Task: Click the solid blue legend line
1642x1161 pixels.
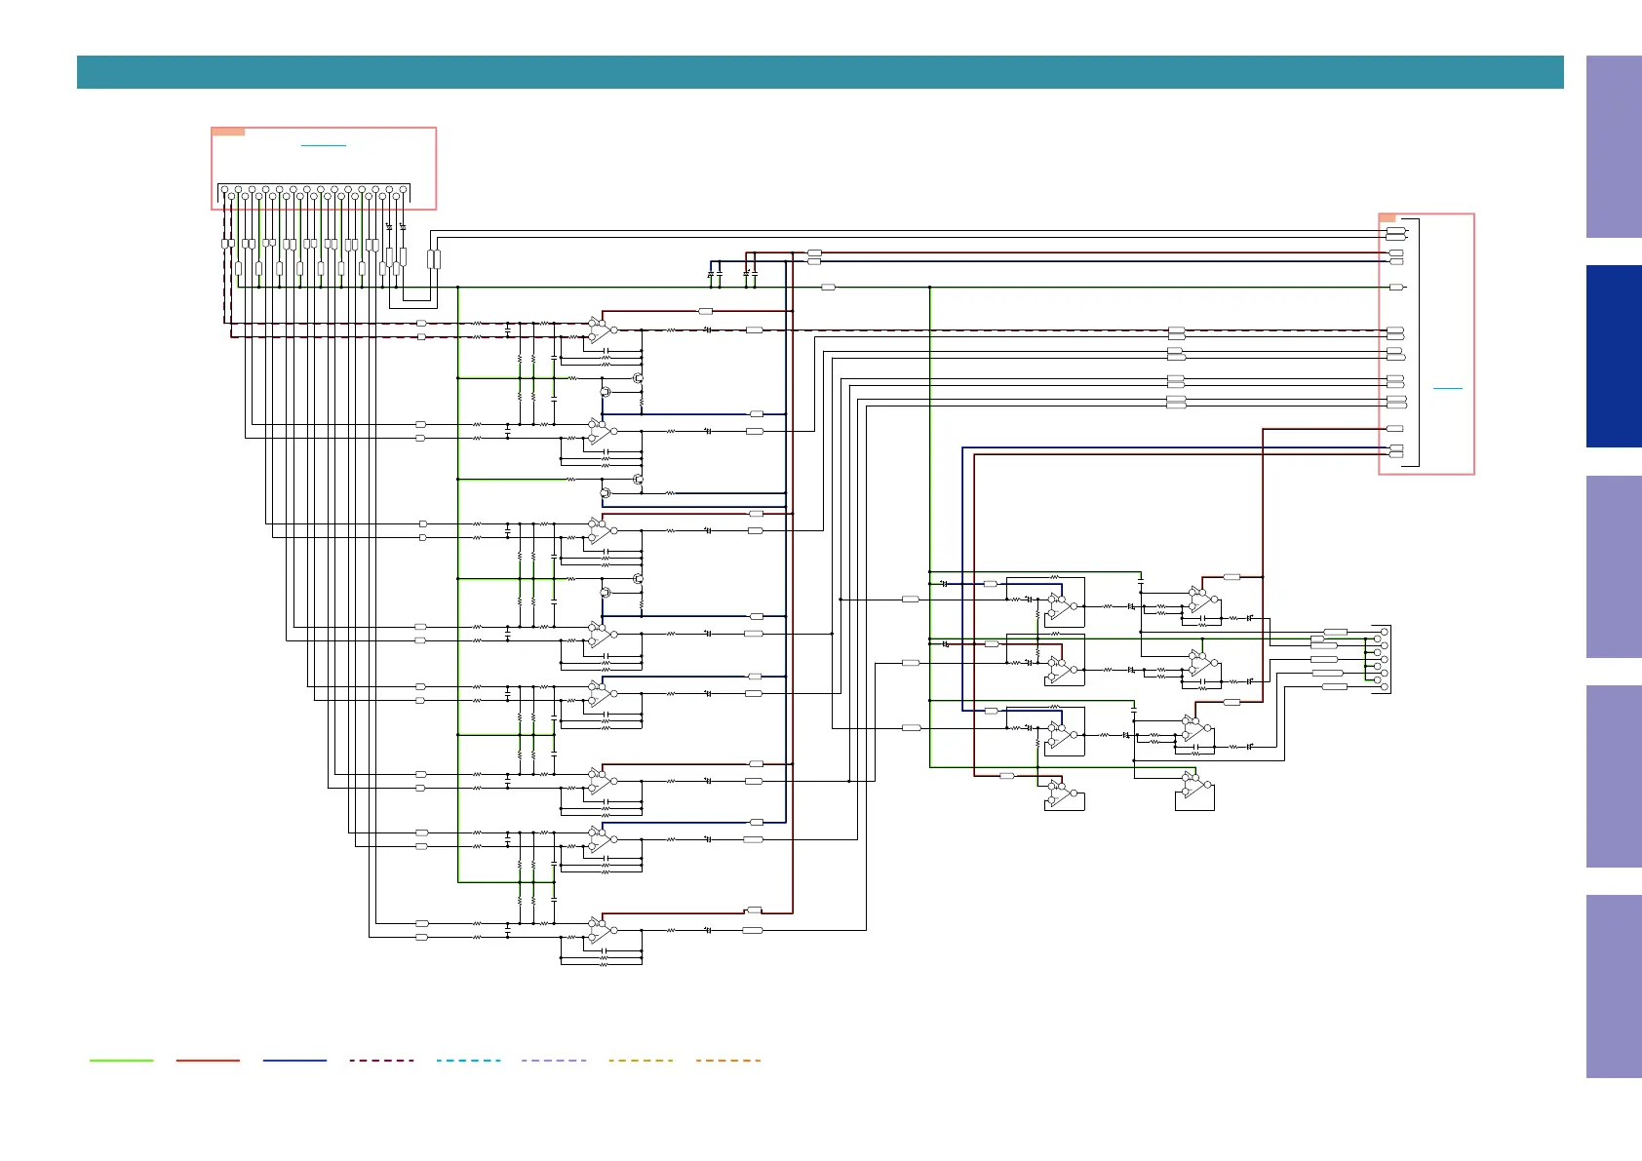Action: click(x=294, y=1060)
